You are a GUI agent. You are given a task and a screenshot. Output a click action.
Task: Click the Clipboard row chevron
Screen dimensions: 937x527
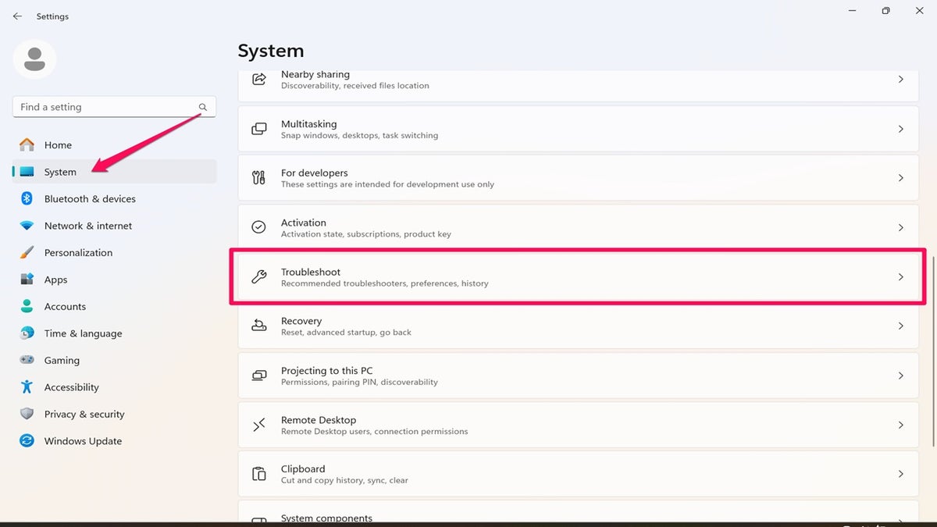[900, 474]
